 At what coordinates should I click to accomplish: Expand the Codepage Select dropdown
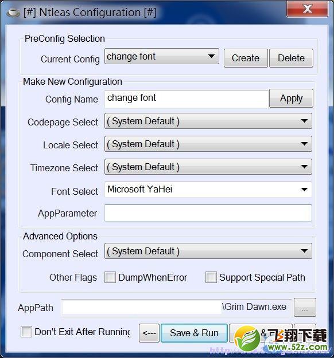point(208,121)
